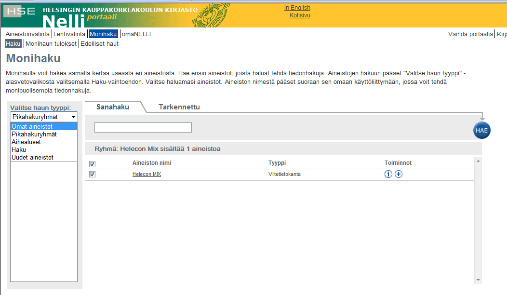Open Edelliset haut submenu
Viewport: 507px width, 295px height.
(x=100, y=44)
